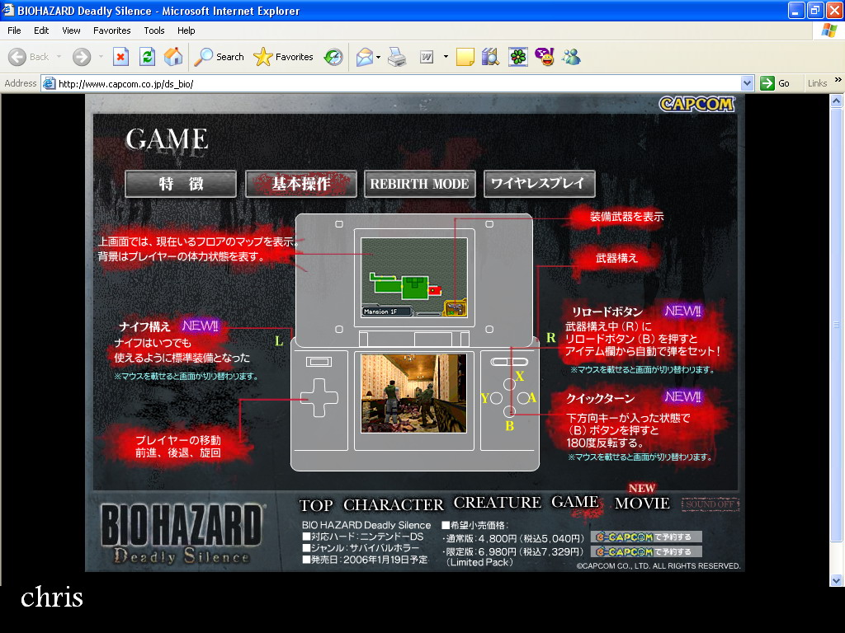This screenshot has width=845, height=633.
Task: Click the MOVIE navigation link
Action: pos(642,503)
